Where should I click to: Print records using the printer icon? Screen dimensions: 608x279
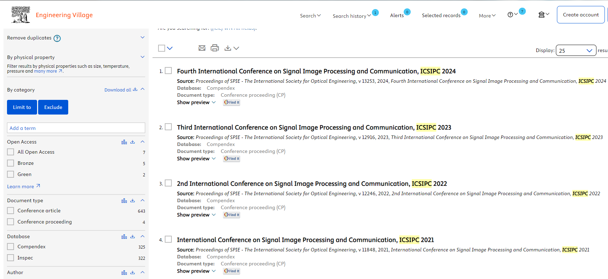click(215, 48)
